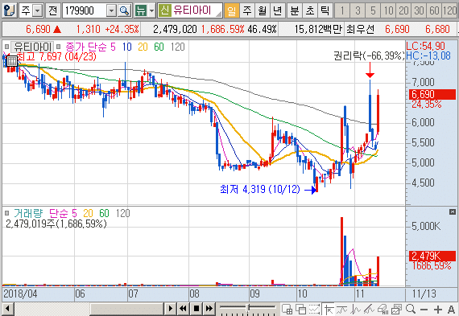Click the 거래량 volume indicator legend

pos(28,213)
